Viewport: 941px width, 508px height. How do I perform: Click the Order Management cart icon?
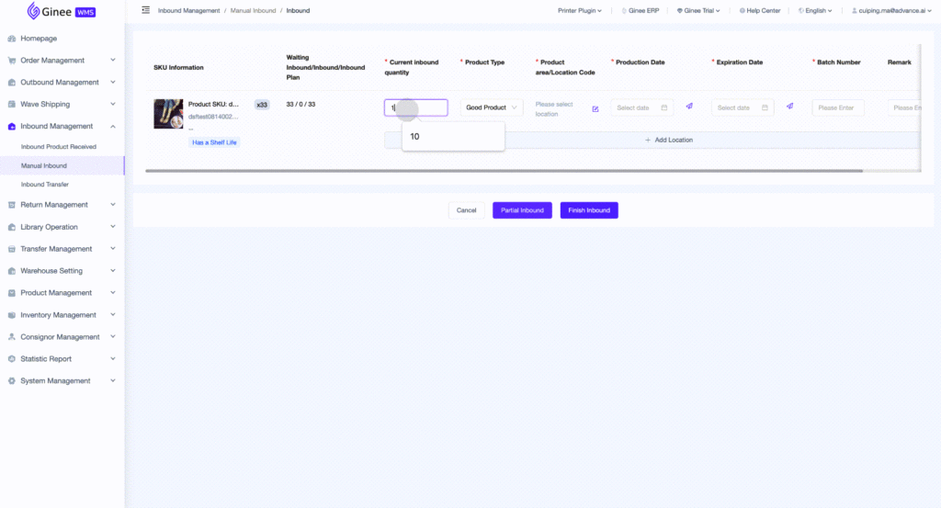tap(11, 61)
